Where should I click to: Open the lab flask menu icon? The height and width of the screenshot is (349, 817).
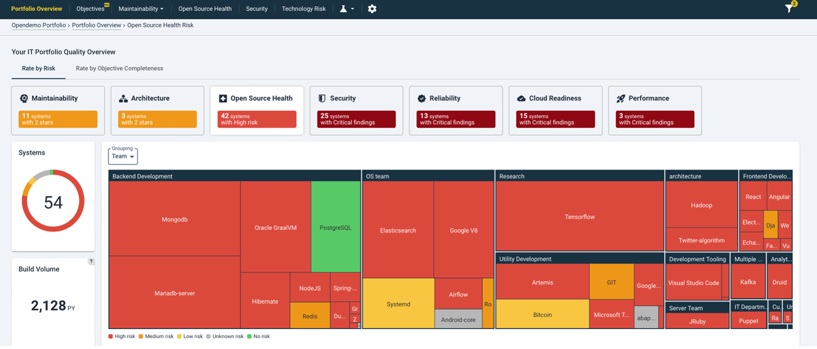pyautogui.click(x=347, y=9)
